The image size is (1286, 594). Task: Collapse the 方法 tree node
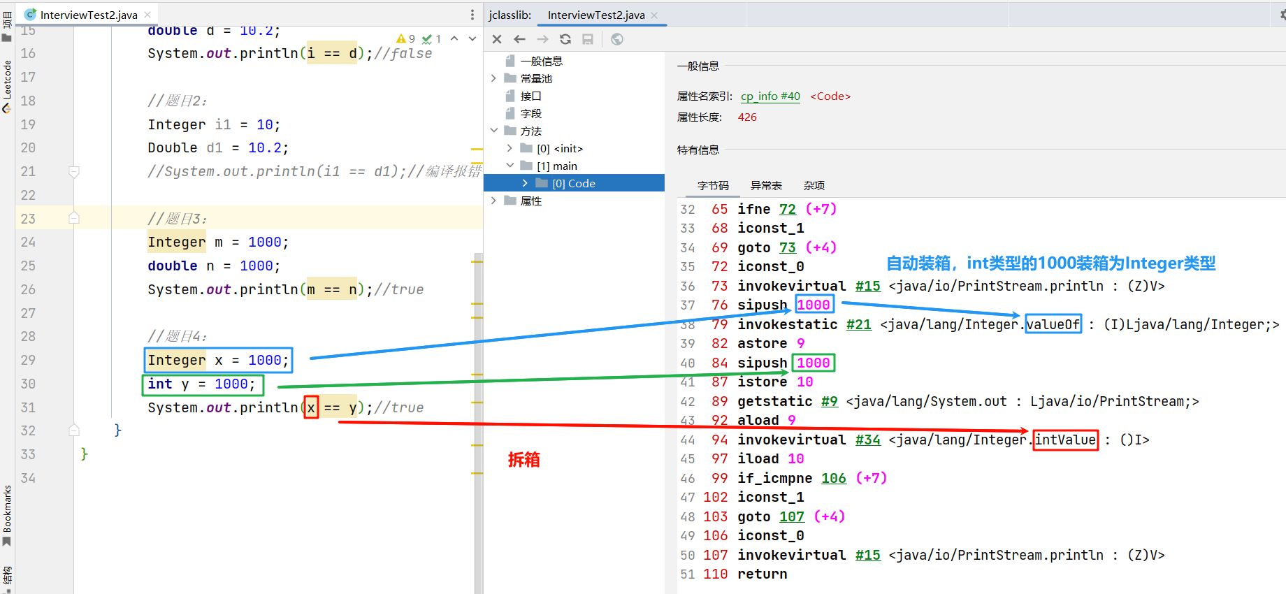click(x=493, y=131)
